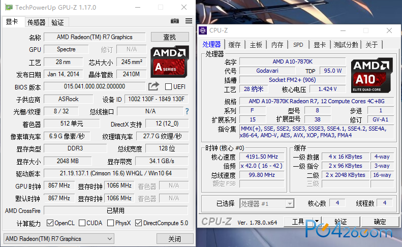Click the code name Godavari value
This screenshot has height=247, width=402.
click(267, 71)
